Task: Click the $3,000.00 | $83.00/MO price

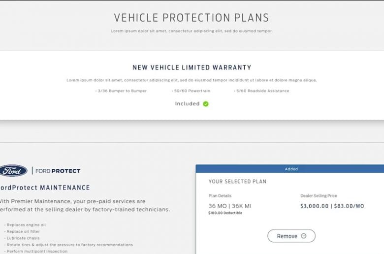Action: (x=332, y=206)
